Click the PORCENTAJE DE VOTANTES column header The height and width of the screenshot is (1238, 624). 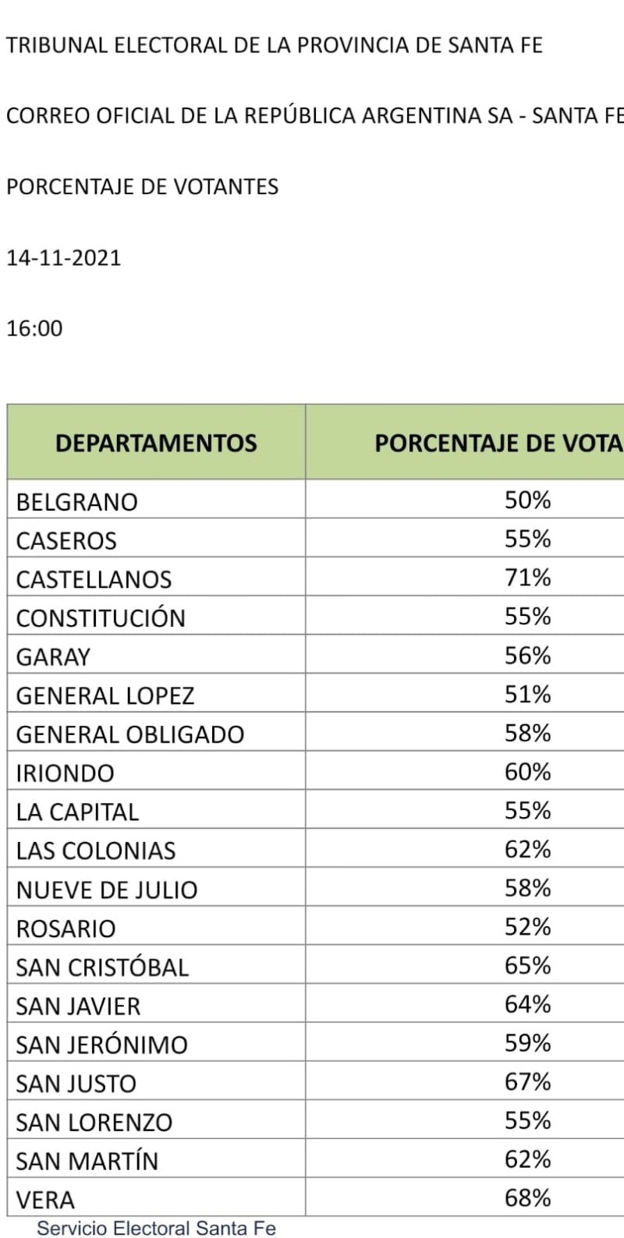[x=498, y=443]
